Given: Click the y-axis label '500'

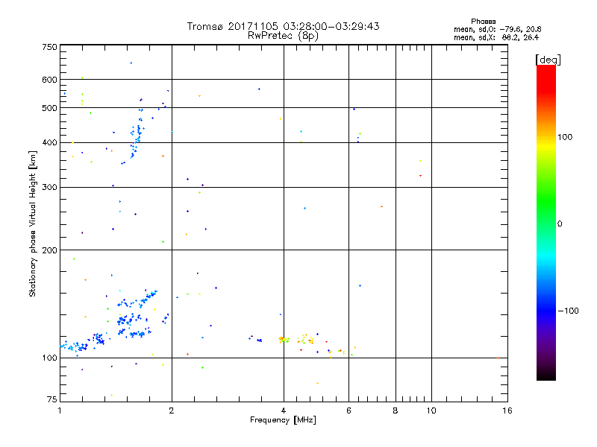Looking at the screenshot, I should click(49, 108).
